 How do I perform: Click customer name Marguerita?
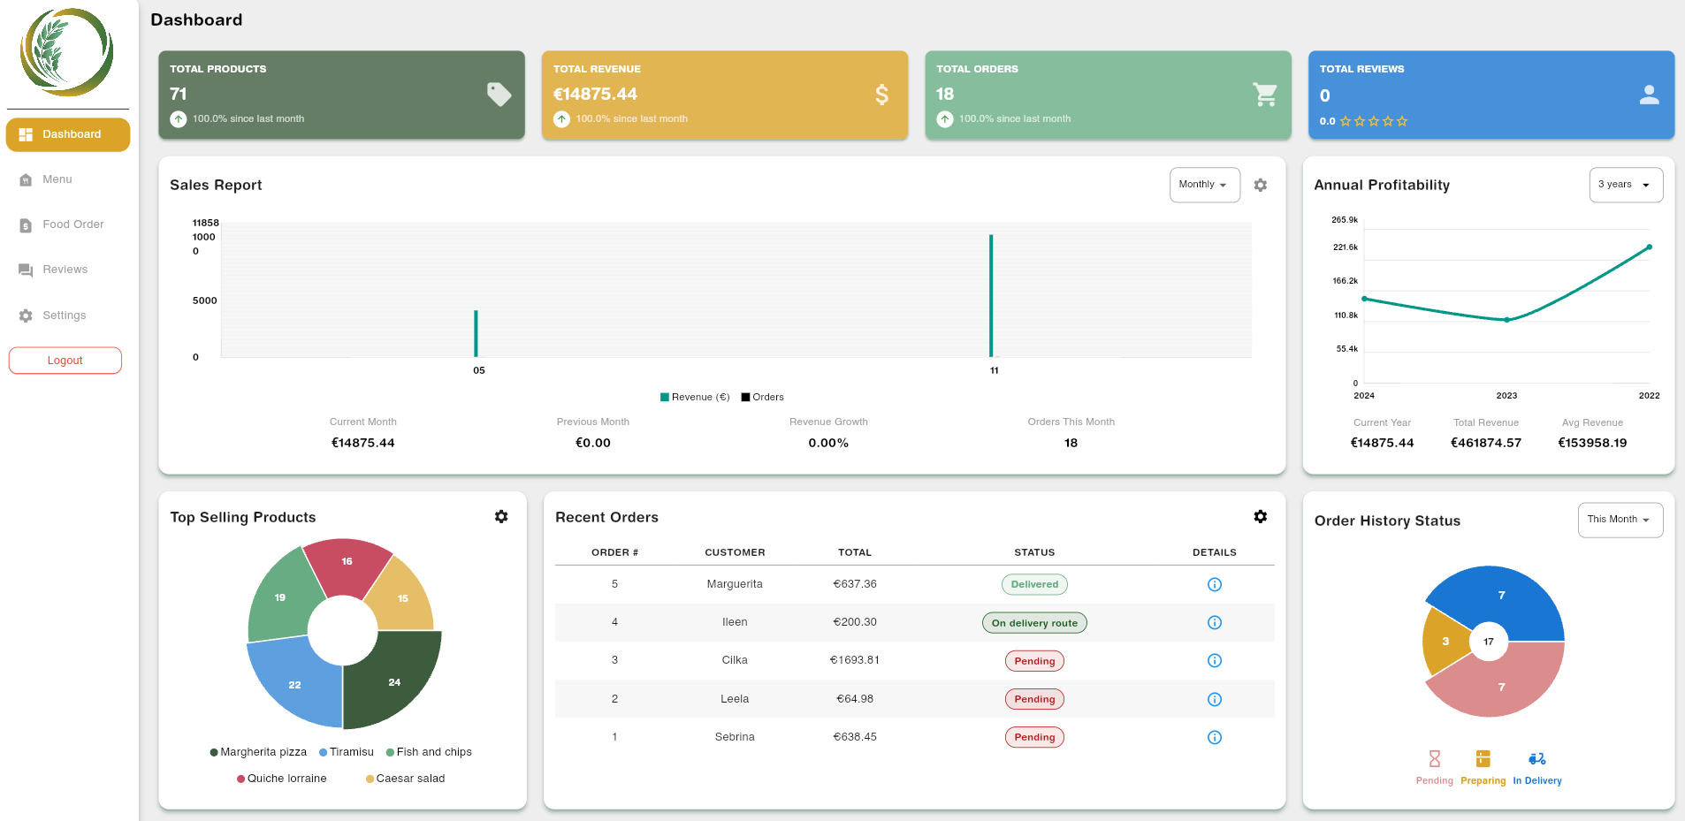[735, 584]
